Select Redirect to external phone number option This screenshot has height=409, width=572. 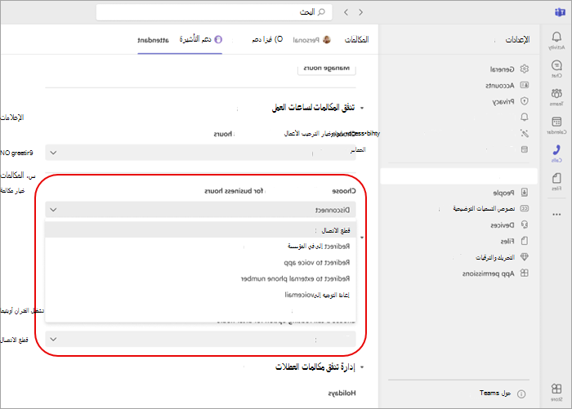pos(200,278)
